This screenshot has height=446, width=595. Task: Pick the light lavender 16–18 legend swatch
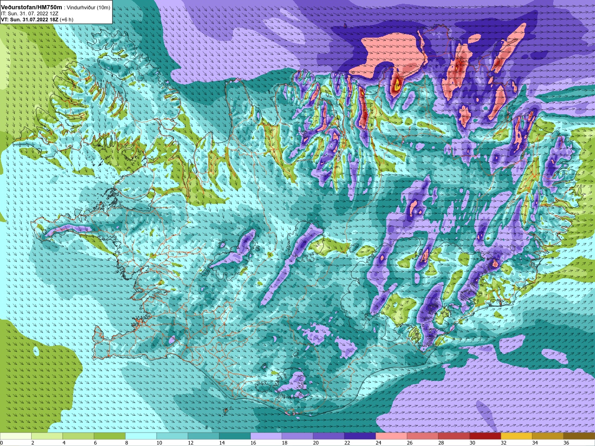tap(266, 436)
